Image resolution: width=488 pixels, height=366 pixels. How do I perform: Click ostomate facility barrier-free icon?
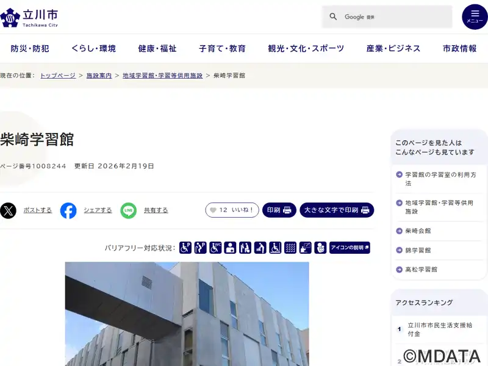point(231,248)
